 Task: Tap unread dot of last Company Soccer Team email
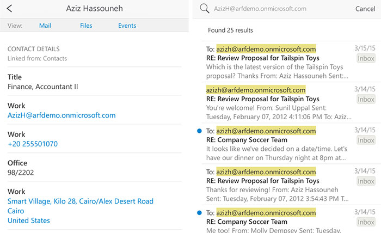199,213
